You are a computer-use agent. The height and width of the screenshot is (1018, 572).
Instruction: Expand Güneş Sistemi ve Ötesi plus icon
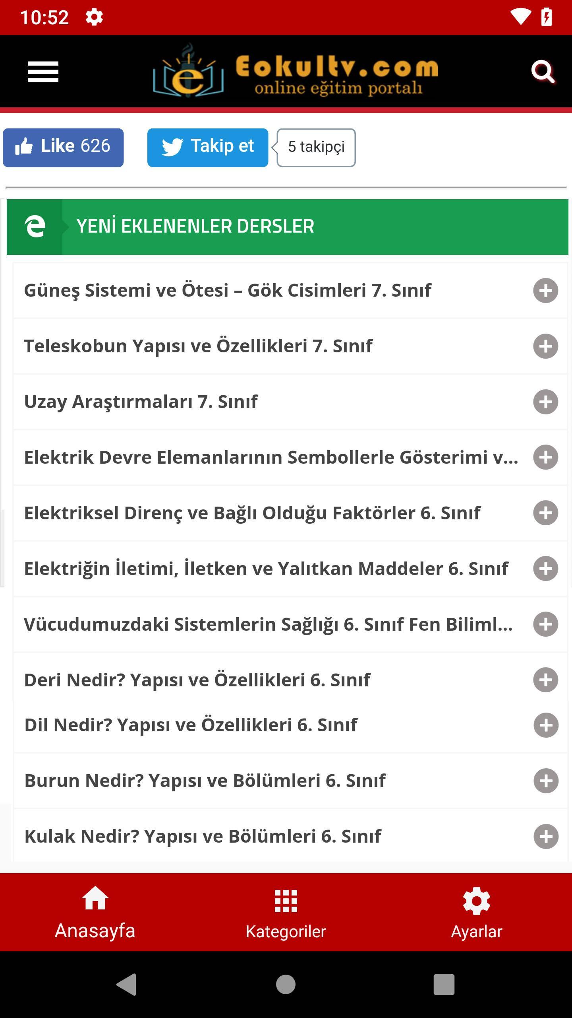pos(545,290)
